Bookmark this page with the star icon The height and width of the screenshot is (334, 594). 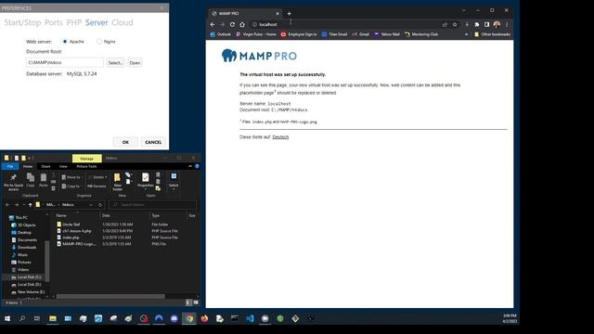tap(455, 24)
